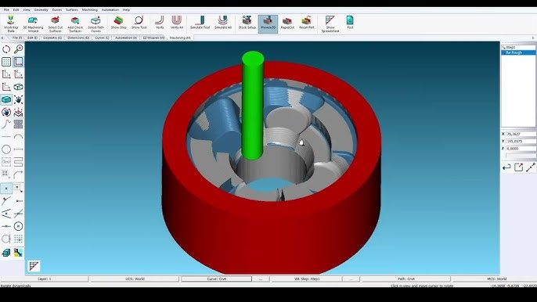
Task: Select the arc drawing tool
Action: [19, 137]
